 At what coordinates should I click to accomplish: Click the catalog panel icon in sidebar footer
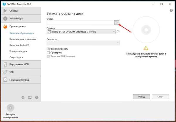coord(30,97)
